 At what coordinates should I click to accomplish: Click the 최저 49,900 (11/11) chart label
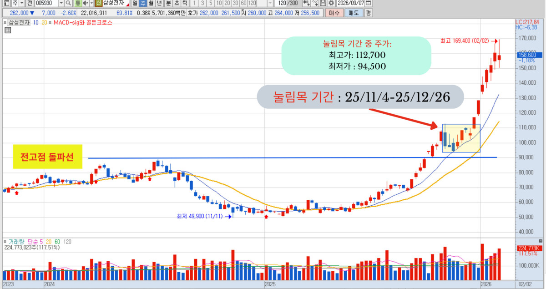point(199,216)
